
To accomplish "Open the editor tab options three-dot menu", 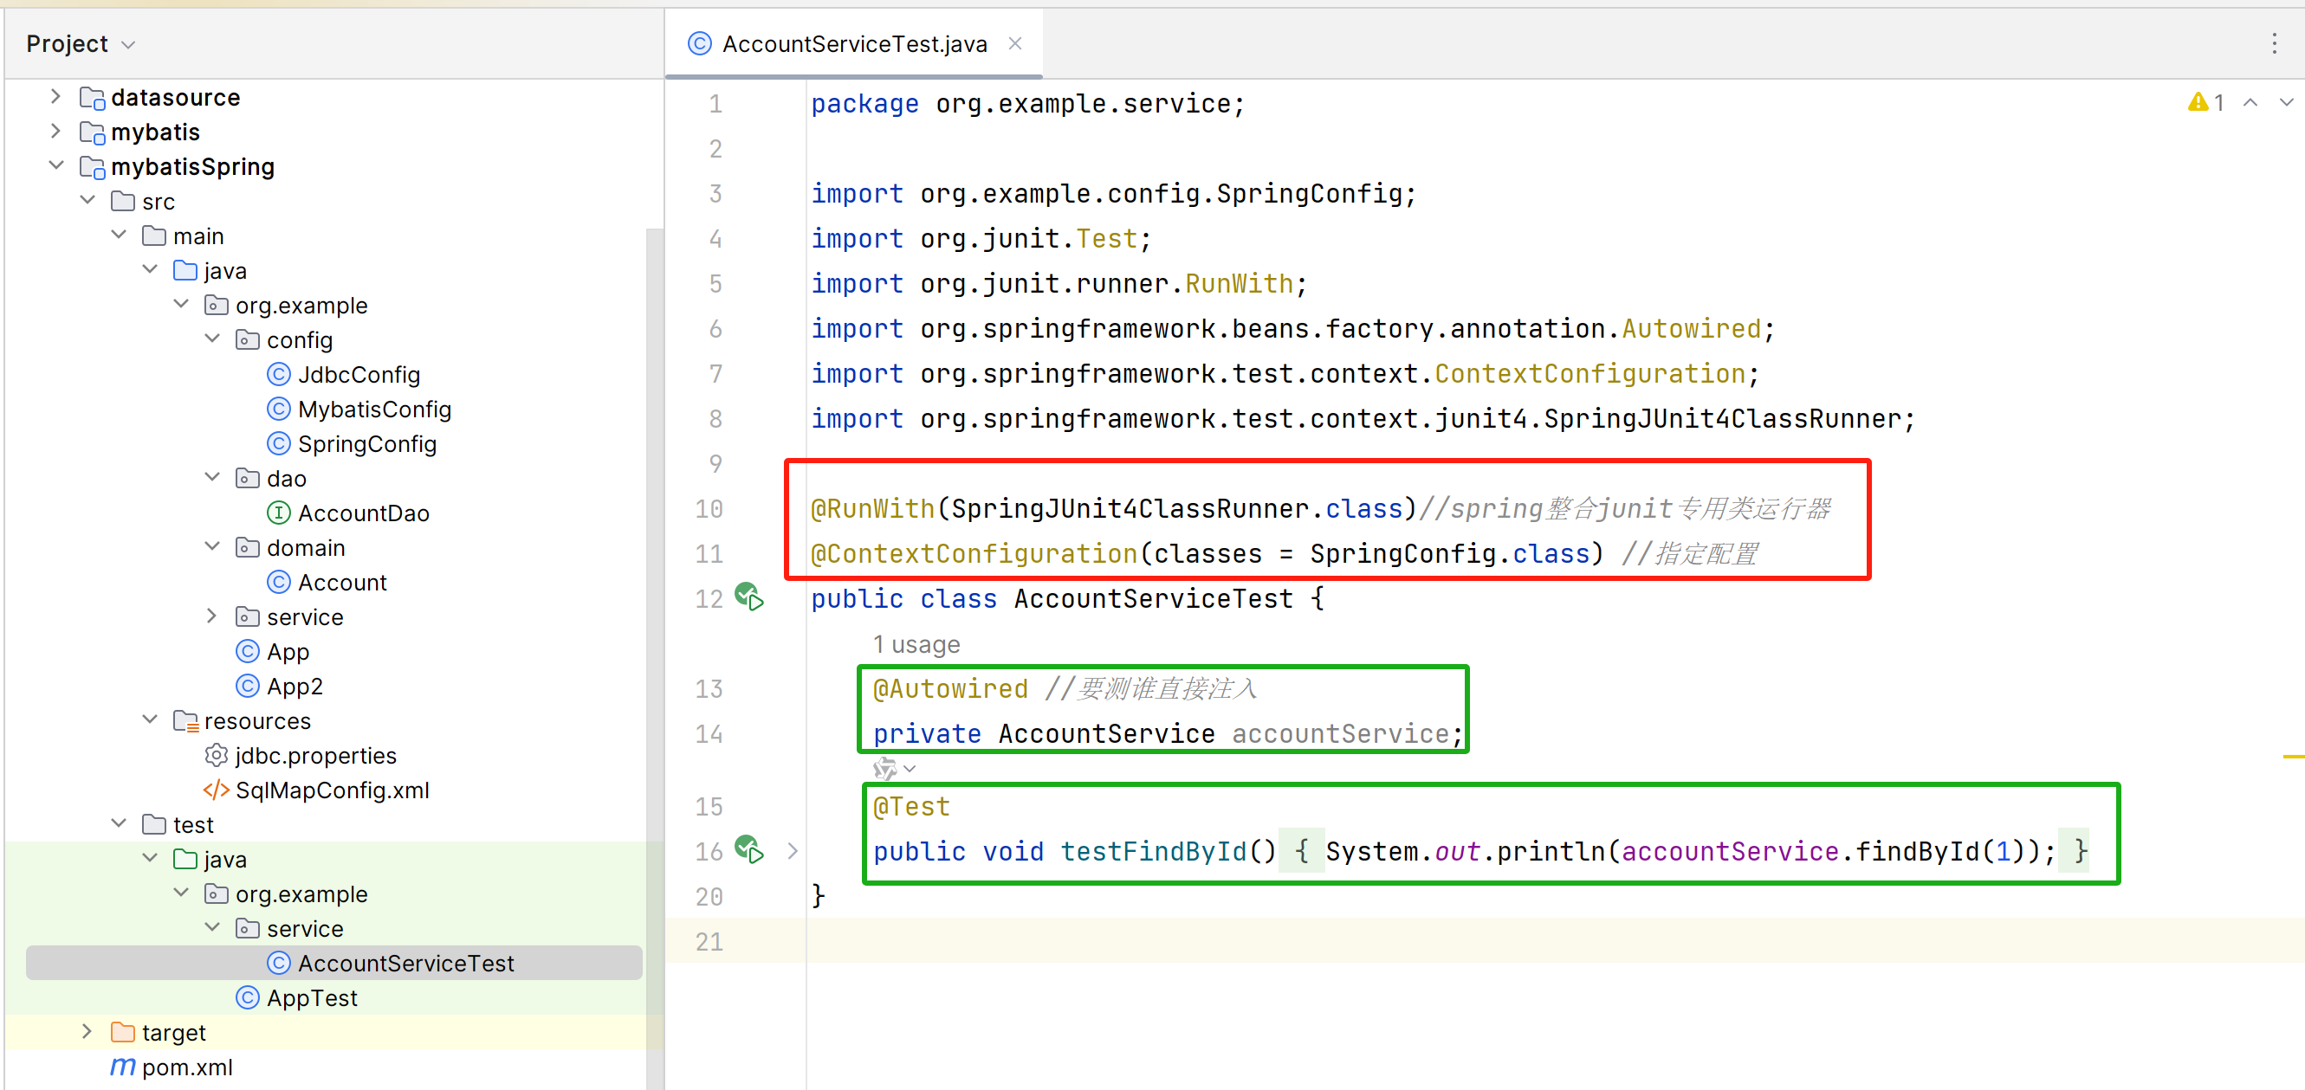I will coord(2274,44).
